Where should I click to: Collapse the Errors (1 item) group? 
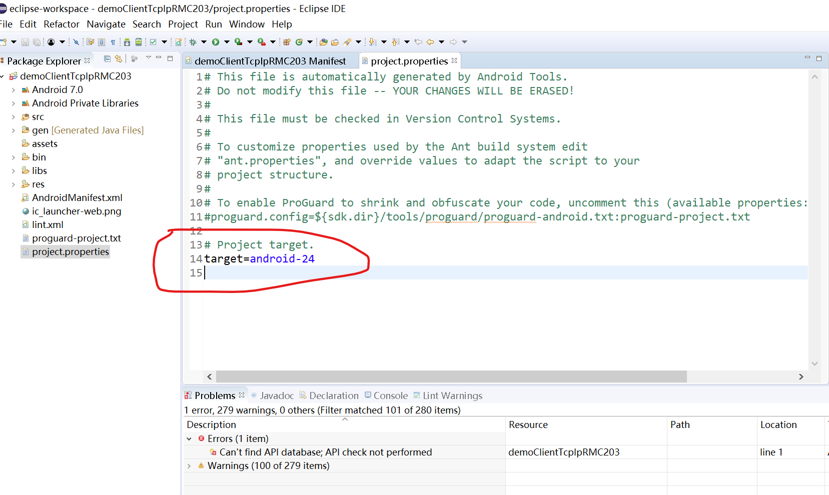point(189,439)
